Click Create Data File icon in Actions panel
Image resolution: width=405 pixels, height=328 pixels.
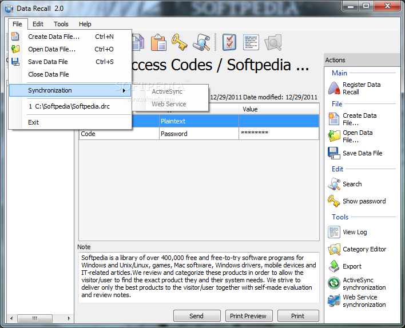333,119
